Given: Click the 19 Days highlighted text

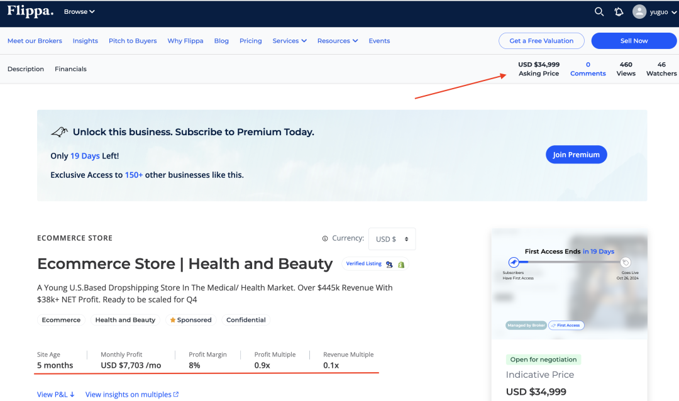Looking at the screenshot, I should click(x=85, y=156).
